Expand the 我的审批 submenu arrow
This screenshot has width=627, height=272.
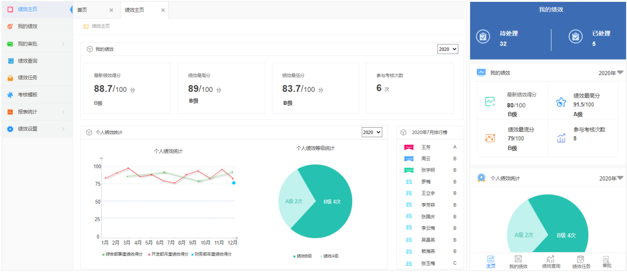pyautogui.click(x=63, y=44)
